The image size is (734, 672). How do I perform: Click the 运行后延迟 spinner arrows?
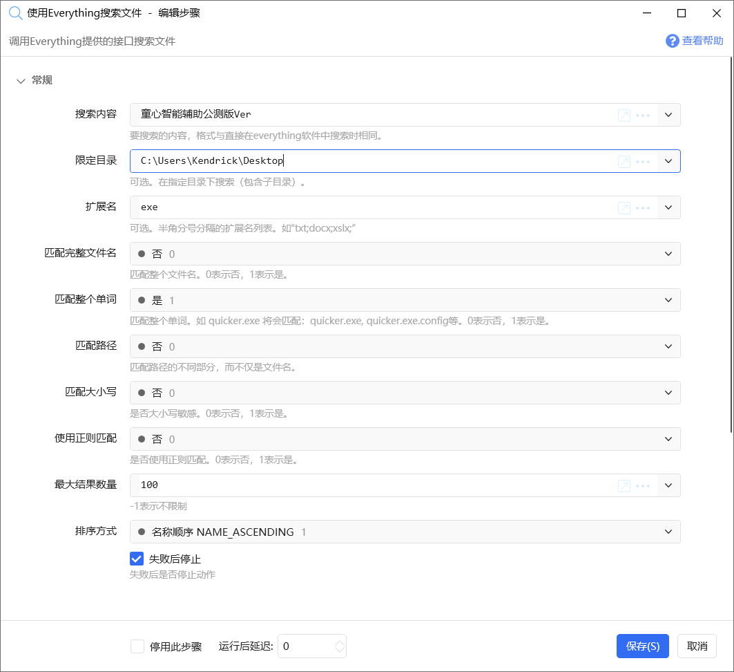340,646
